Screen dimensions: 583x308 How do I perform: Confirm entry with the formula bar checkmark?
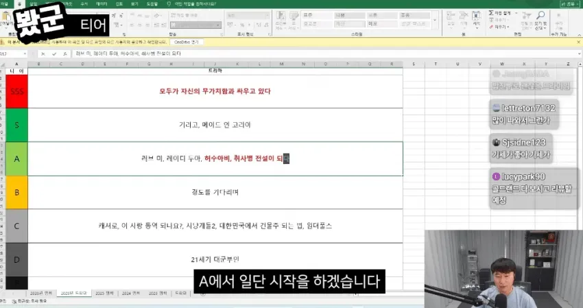[x=54, y=54]
